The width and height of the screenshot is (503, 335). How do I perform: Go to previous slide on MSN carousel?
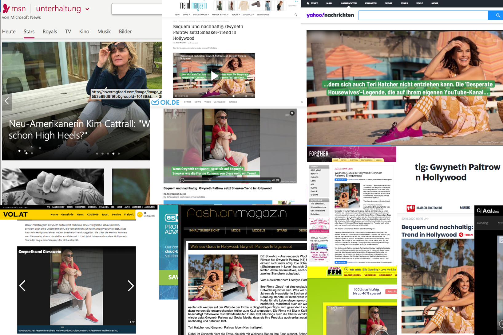7,101
